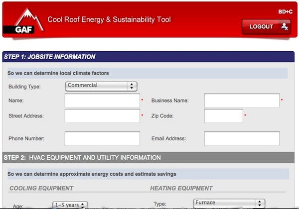Open the Building Type dropdown

(101, 86)
